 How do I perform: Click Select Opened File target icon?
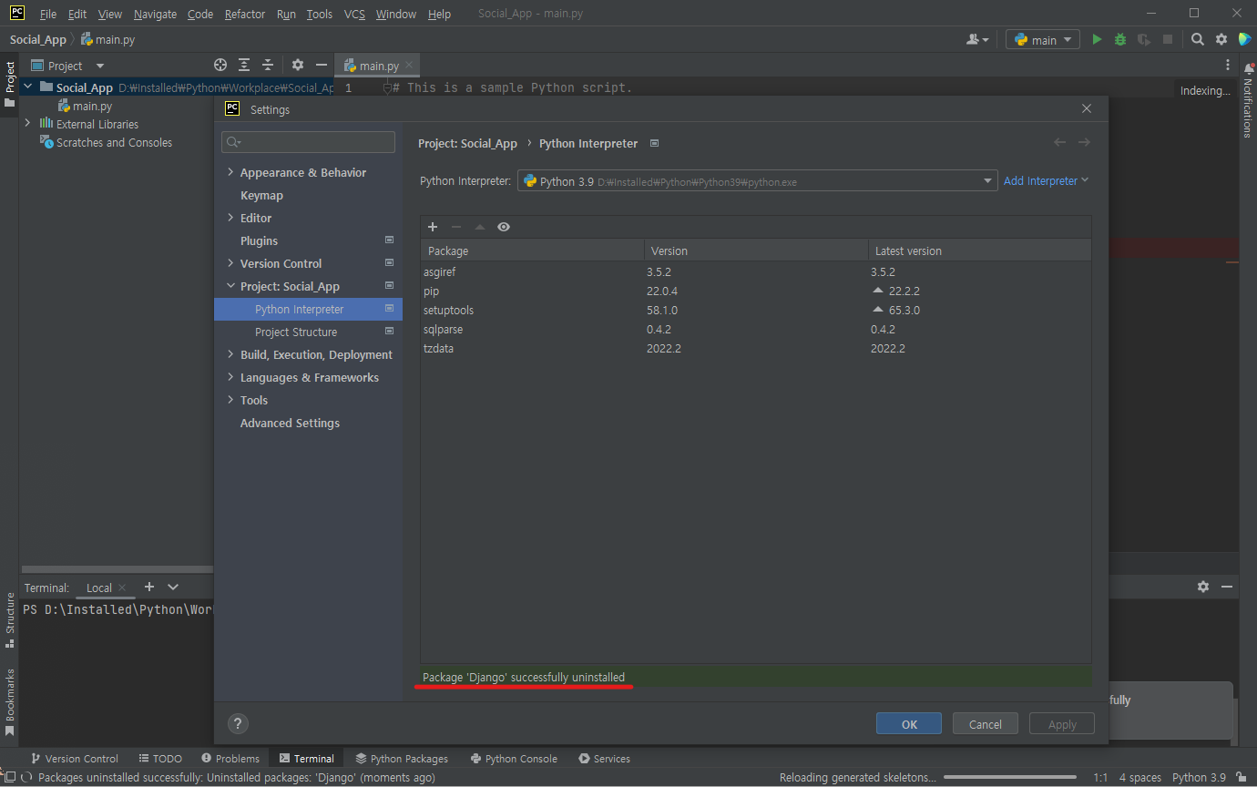coord(220,65)
